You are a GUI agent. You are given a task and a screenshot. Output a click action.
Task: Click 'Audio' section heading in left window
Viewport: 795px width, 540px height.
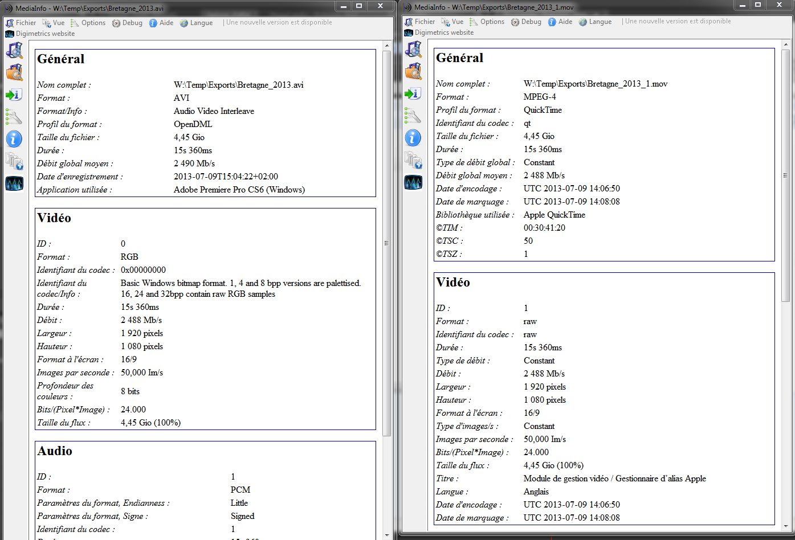55,451
